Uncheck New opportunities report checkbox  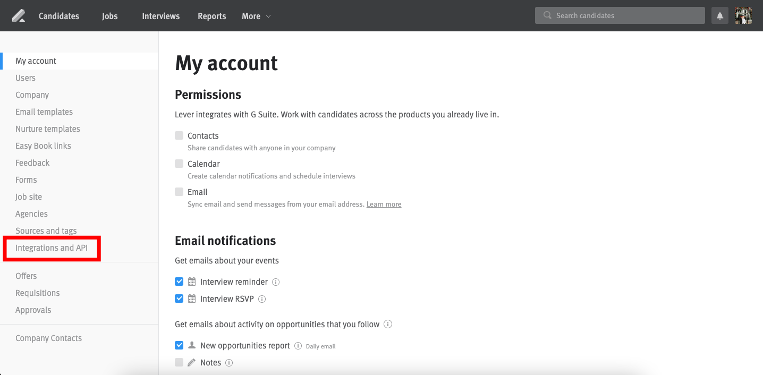pos(179,345)
